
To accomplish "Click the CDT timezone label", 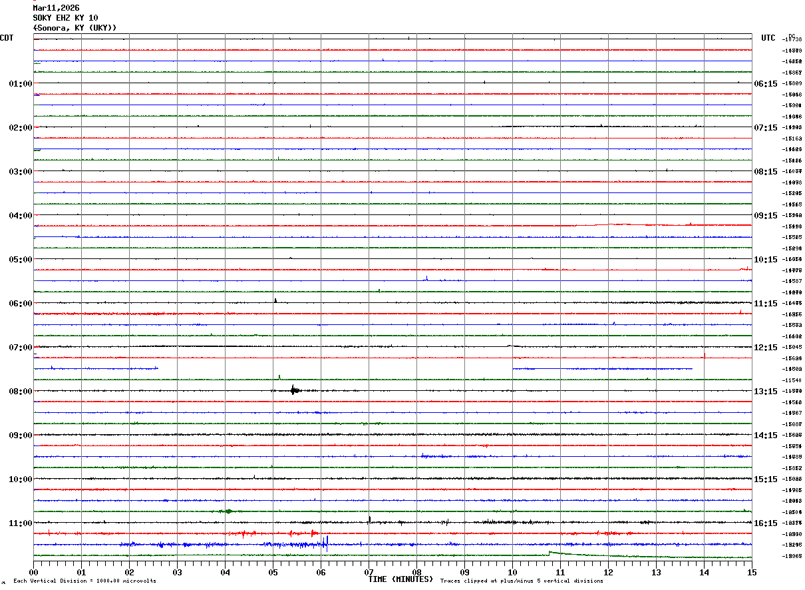I will click(7, 38).
